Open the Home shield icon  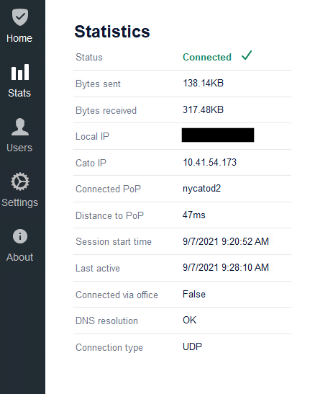[x=20, y=17]
